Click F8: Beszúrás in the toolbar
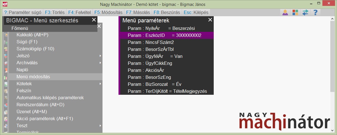Viewport: 337px width, 135px height. point(167,12)
